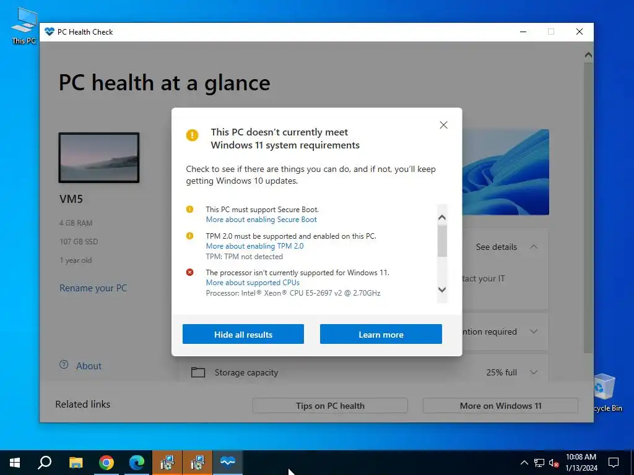Click the About question mark icon

[x=64, y=365]
